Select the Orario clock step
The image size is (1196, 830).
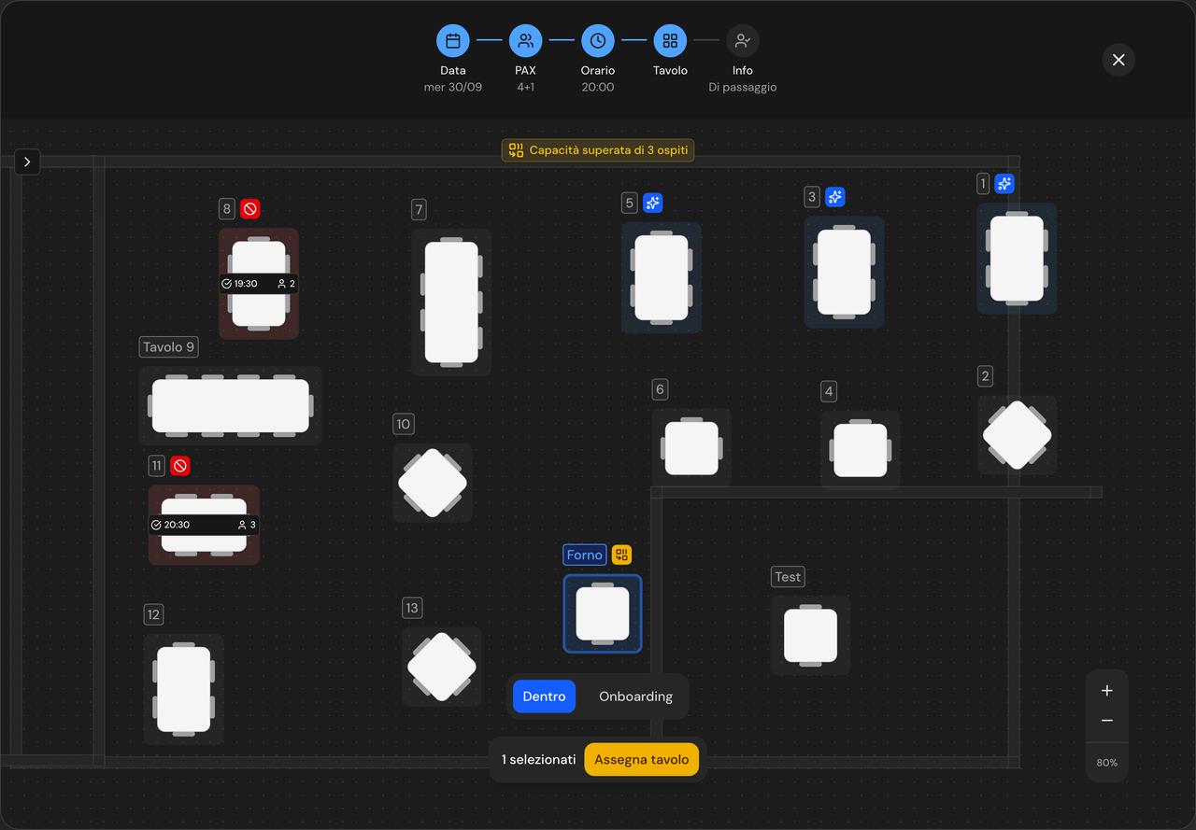click(x=598, y=41)
